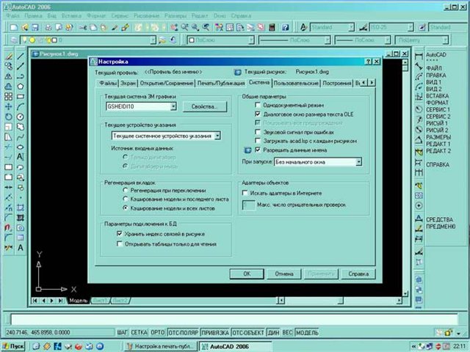Viewport: 470px width, 352px height.
Task: Click the Layer Previous icon
Action: point(173,40)
